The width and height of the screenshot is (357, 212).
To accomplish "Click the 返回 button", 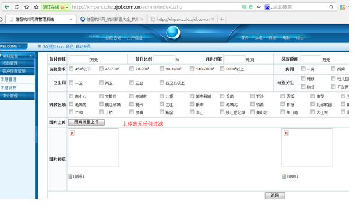I will click(275, 195).
